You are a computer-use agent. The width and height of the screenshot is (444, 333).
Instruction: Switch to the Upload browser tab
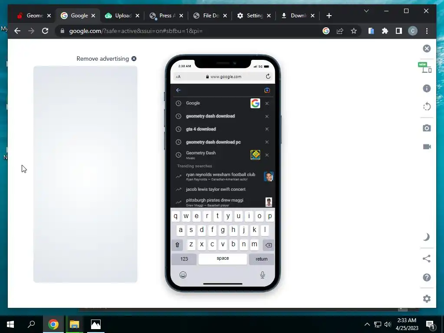122,16
